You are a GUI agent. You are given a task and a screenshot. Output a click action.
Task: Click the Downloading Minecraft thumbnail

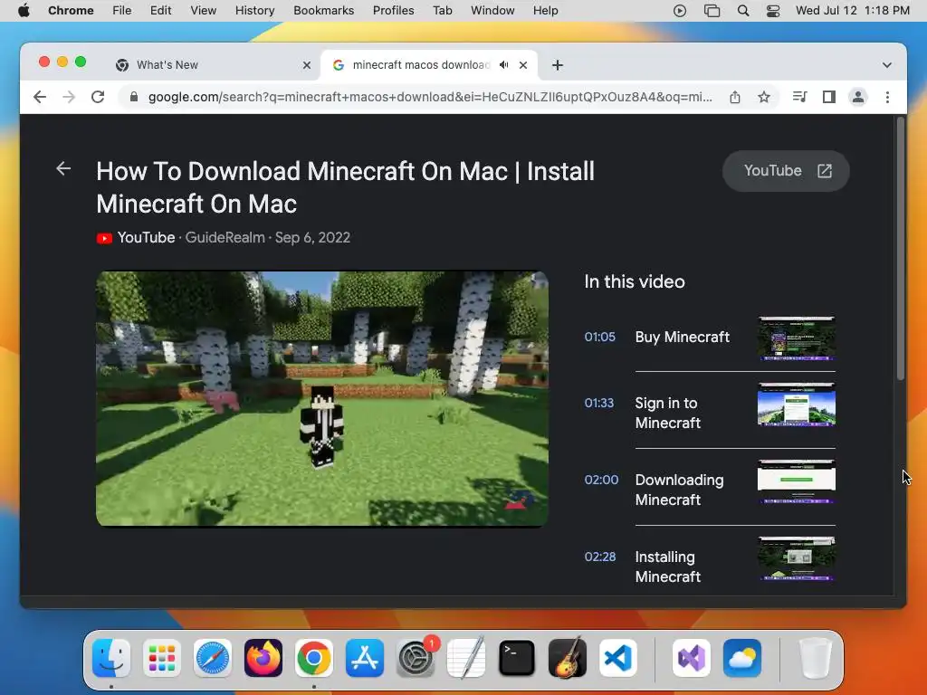click(x=797, y=481)
